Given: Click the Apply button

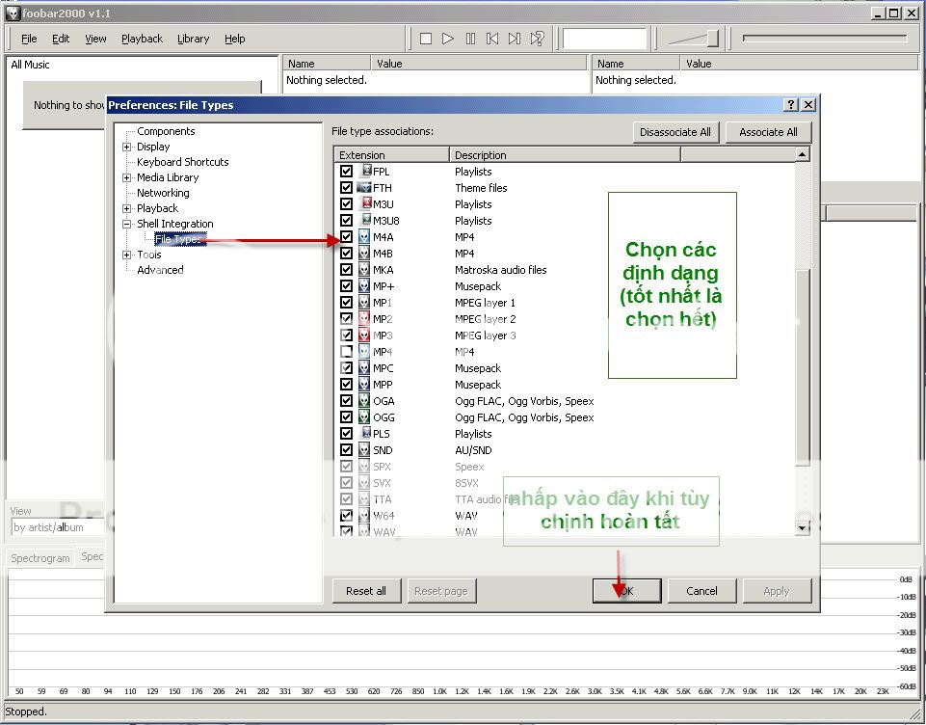Looking at the screenshot, I should (777, 591).
